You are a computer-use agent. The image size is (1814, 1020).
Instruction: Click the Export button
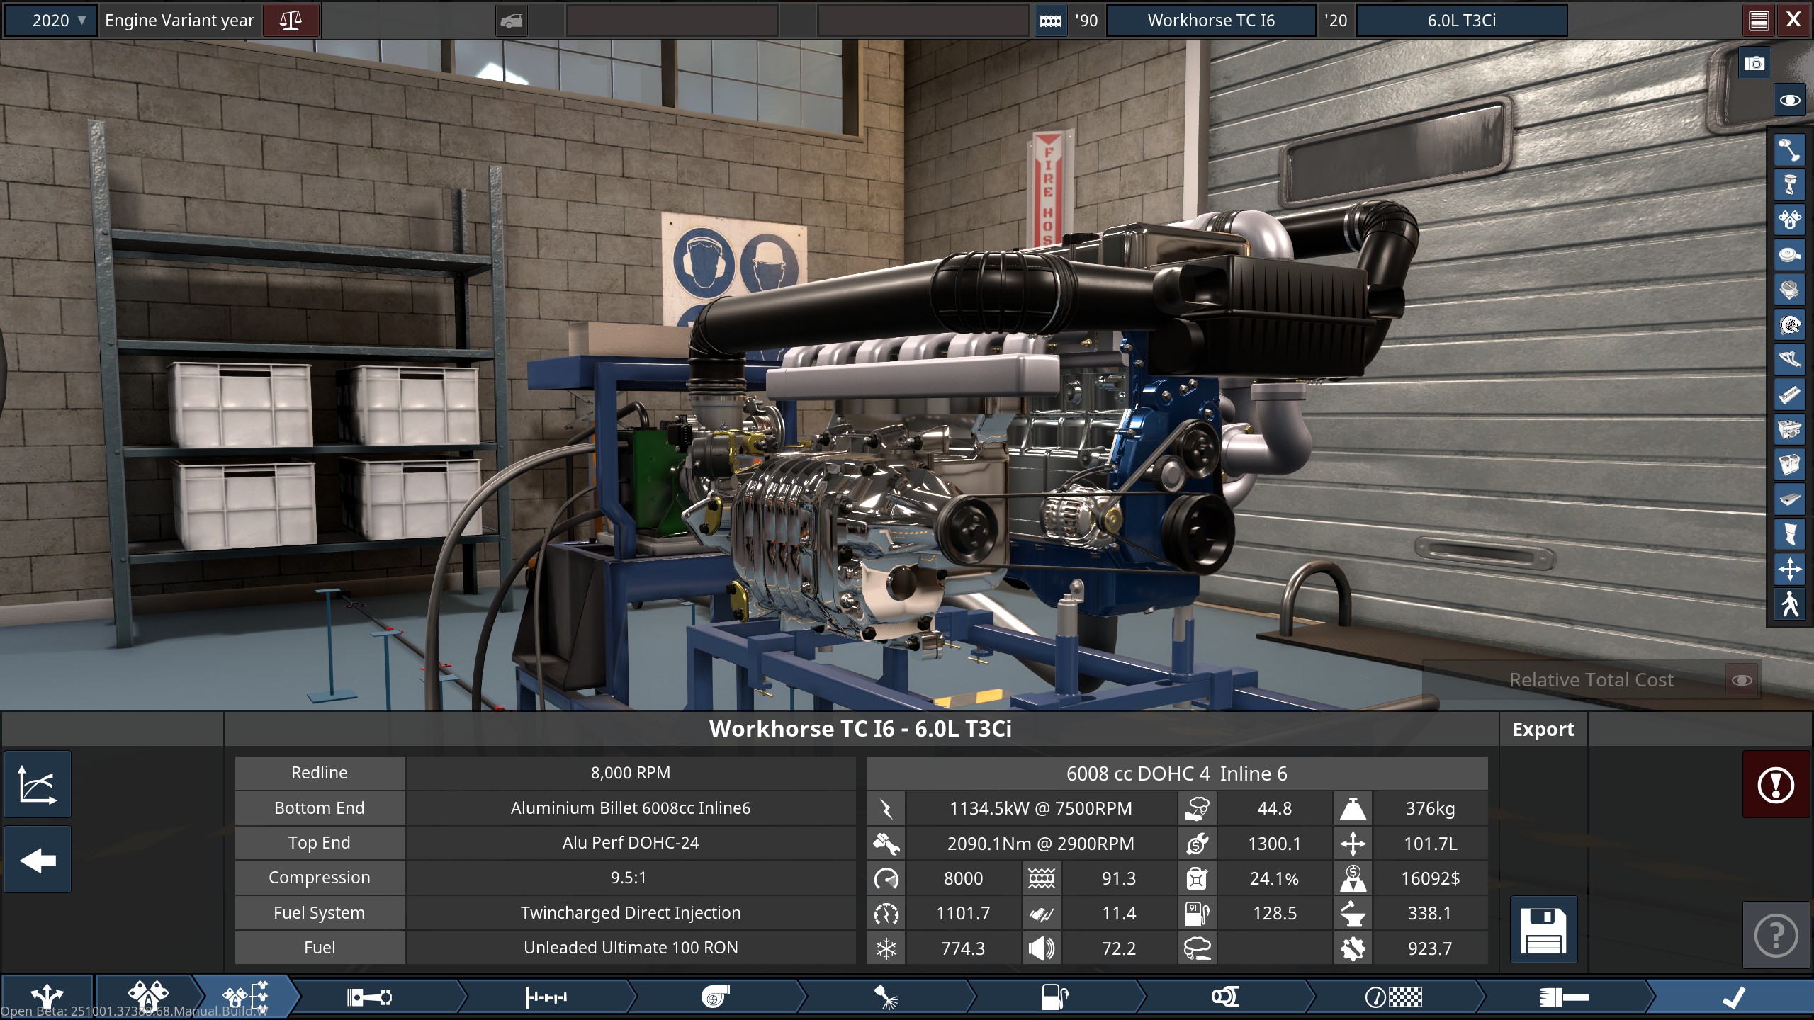[x=1543, y=729]
